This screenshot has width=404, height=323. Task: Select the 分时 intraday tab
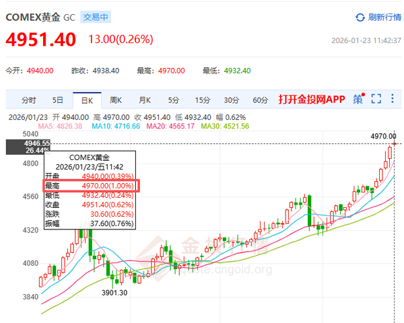point(28,100)
